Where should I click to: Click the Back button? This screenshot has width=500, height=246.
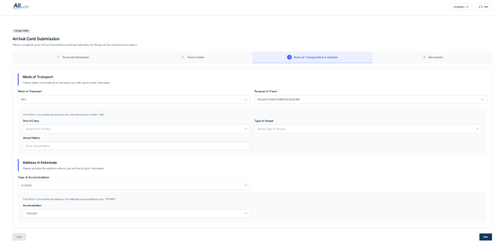[19, 236]
